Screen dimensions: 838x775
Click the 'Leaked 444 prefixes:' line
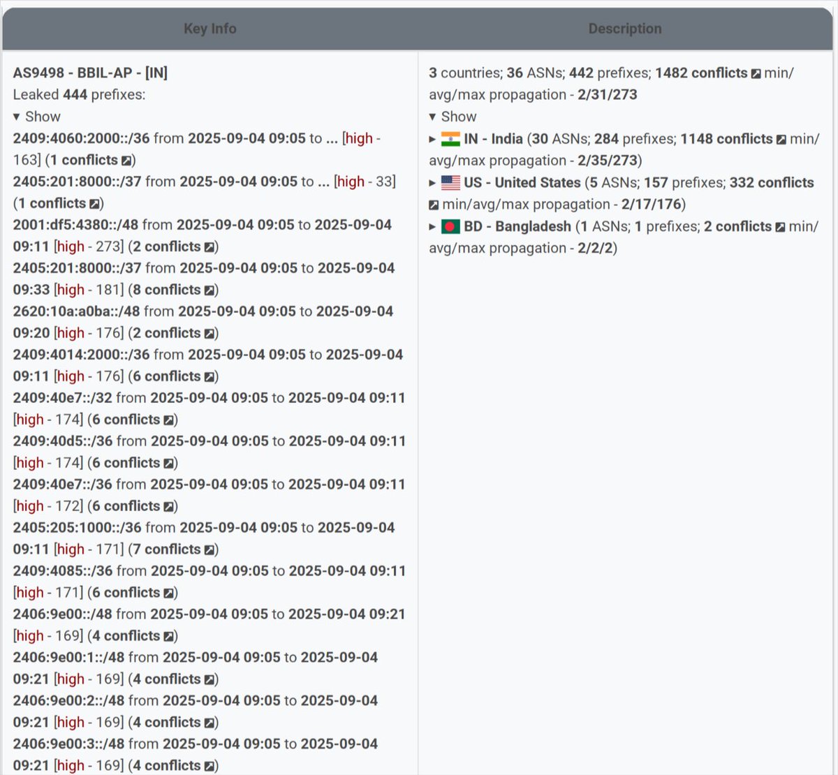click(79, 95)
